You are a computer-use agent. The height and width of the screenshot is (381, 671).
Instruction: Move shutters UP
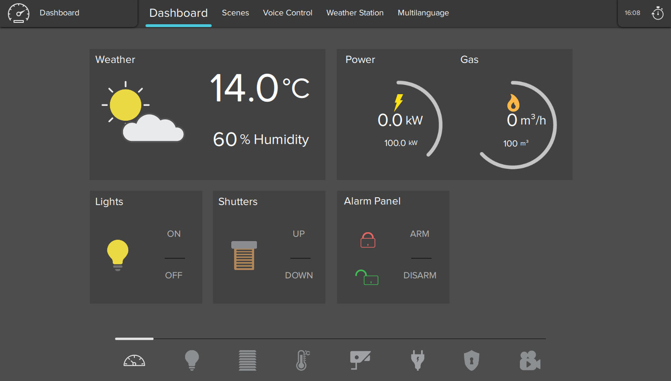pos(299,234)
